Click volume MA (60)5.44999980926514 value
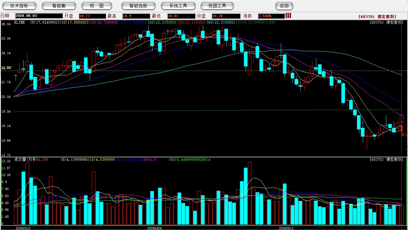408x230 pixels. coord(190,160)
